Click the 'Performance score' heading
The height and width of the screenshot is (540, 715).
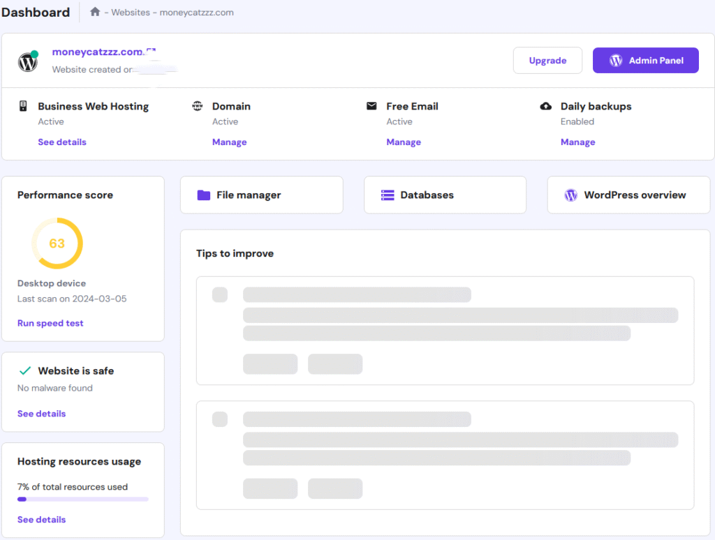(65, 195)
